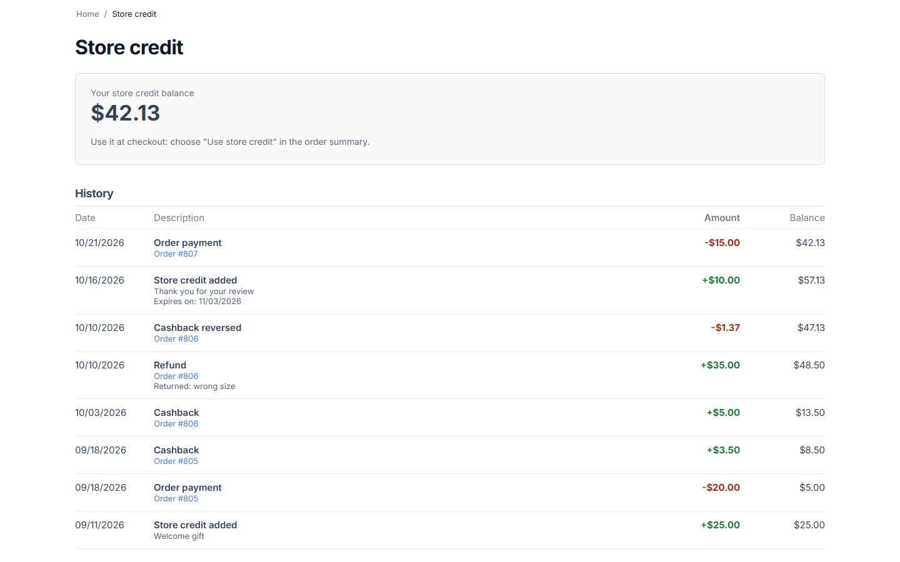Select the -$20.00 amount
900x562 pixels.
coord(721,488)
